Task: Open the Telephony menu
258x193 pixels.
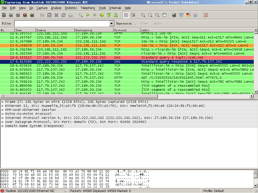Action: coord(88,8)
